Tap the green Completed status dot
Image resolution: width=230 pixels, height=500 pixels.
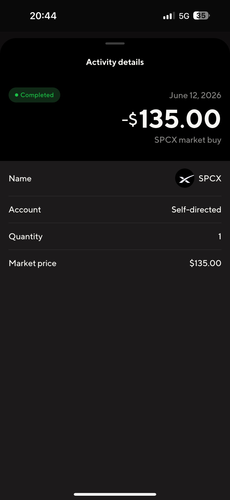pyautogui.click(x=16, y=95)
